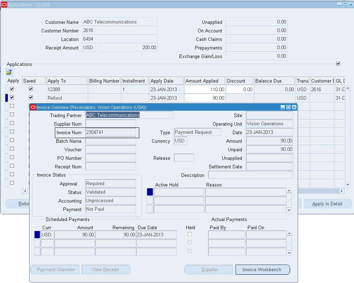354x283 pixels.
Task: Click the Balance Due column header
Action: tap(275, 81)
